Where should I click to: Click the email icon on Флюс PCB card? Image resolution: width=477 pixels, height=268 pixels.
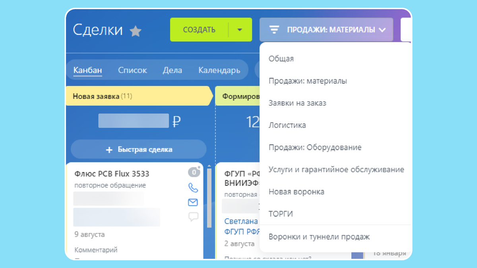[x=193, y=202]
